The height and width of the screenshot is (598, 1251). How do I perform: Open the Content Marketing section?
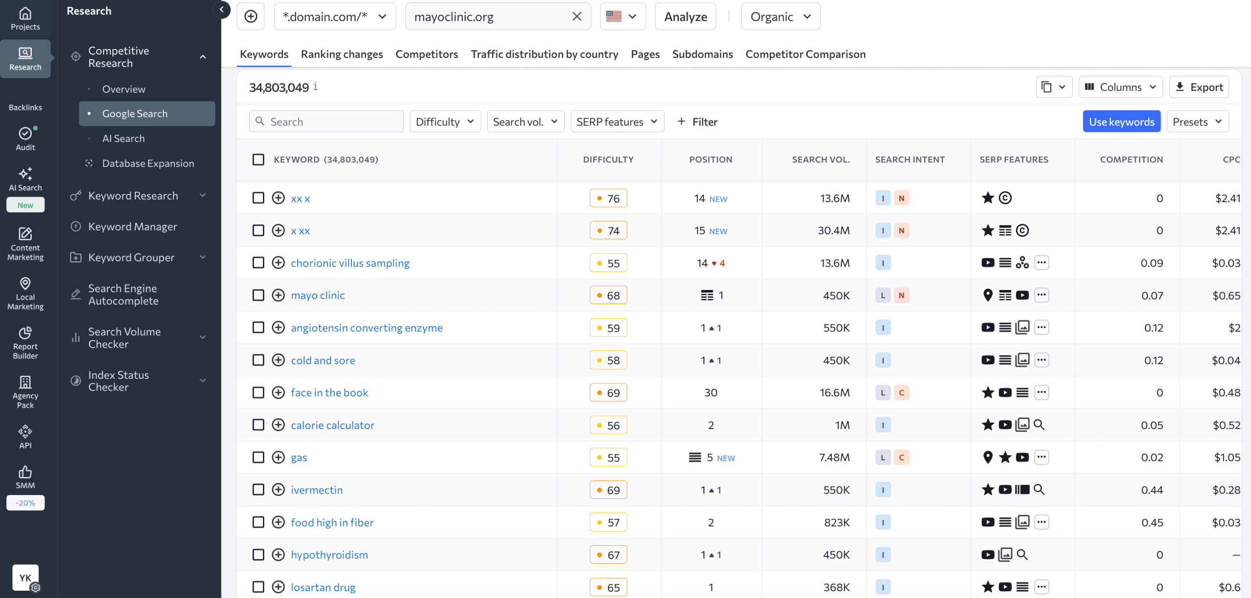(x=25, y=244)
